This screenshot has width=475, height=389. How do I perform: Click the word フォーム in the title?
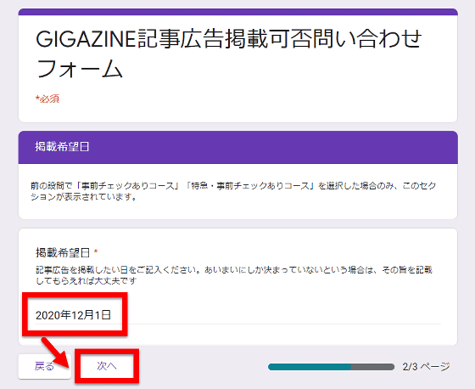pos(80,69)
